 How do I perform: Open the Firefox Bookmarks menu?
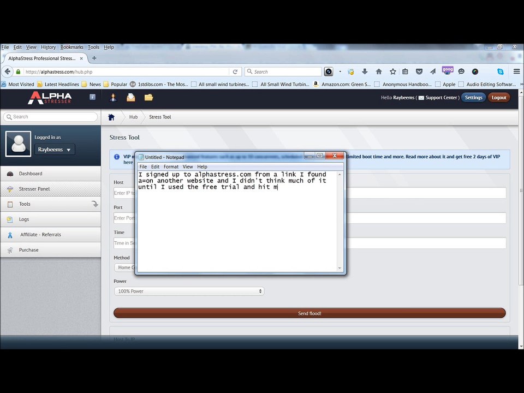(72, 47)
